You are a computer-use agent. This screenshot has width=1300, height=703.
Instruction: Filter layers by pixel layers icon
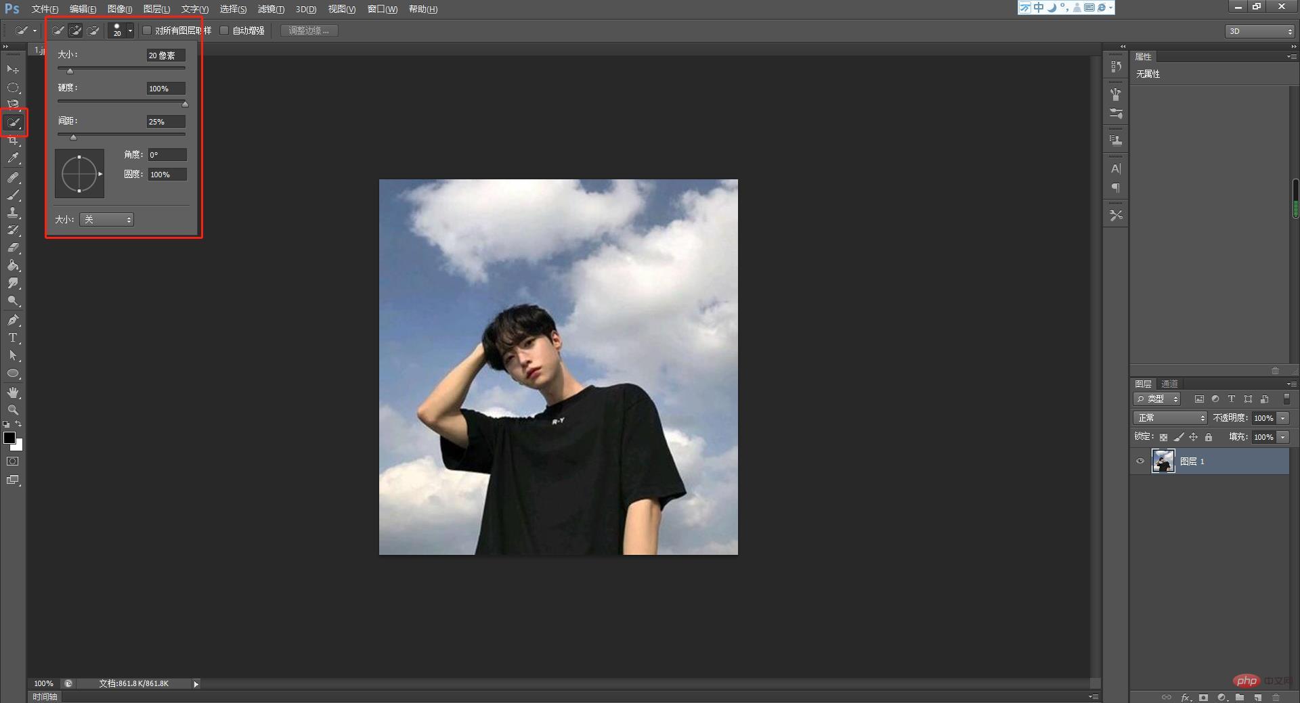pyautogui.click(x=1199, y=399)
